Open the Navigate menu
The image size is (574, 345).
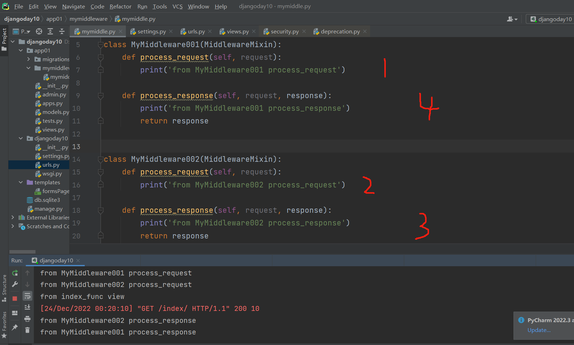pos(73,6)
